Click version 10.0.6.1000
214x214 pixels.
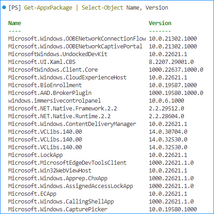(x=167, y=101)
